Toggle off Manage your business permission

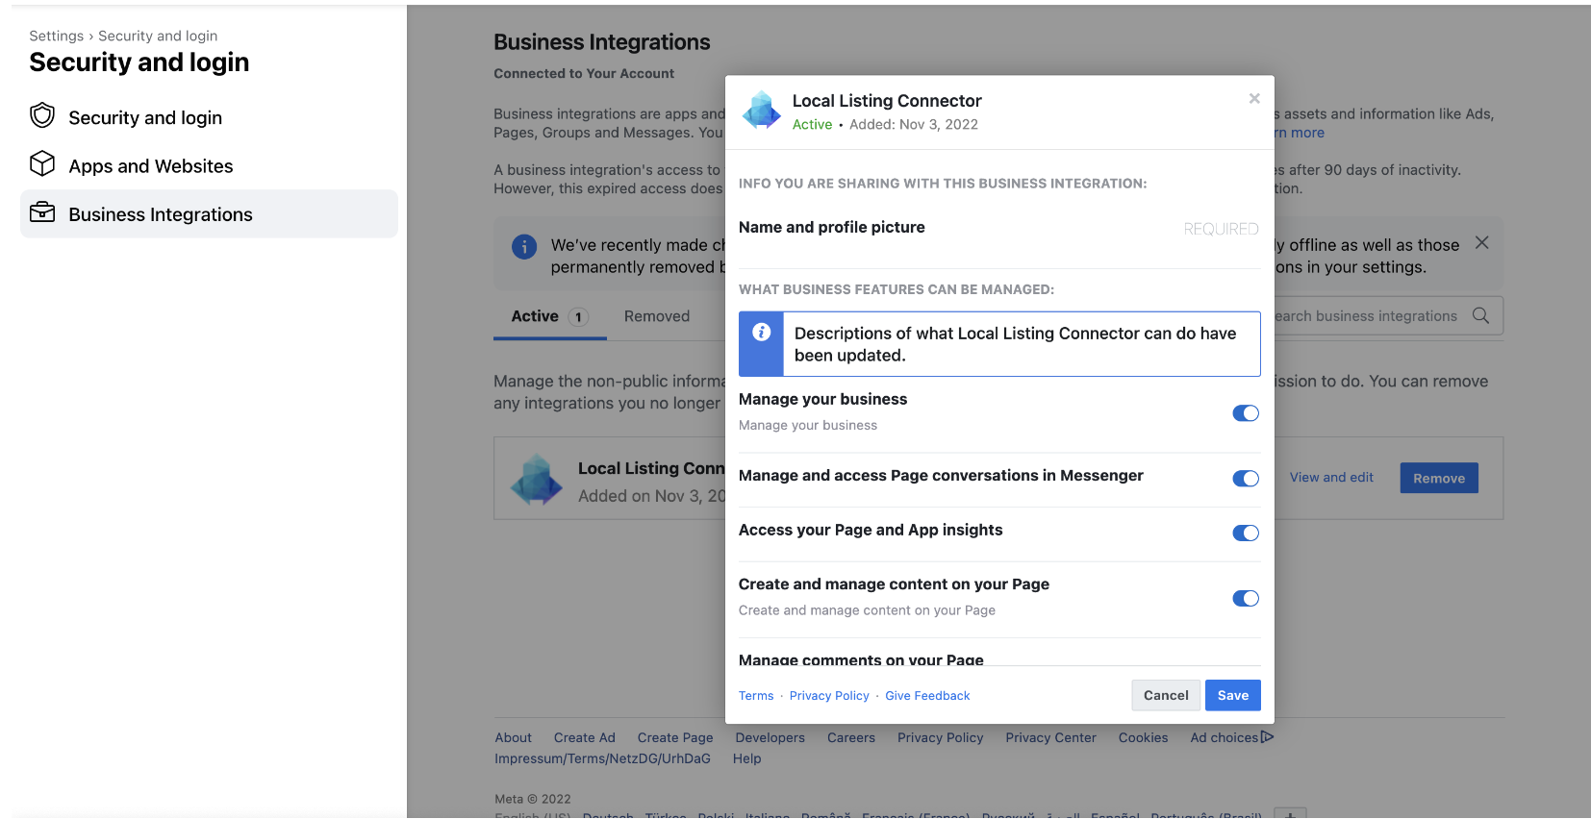pos(1246,413)
